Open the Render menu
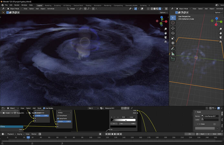The width and height of the screenshot is (224, 145). click(x=17, y=5)
